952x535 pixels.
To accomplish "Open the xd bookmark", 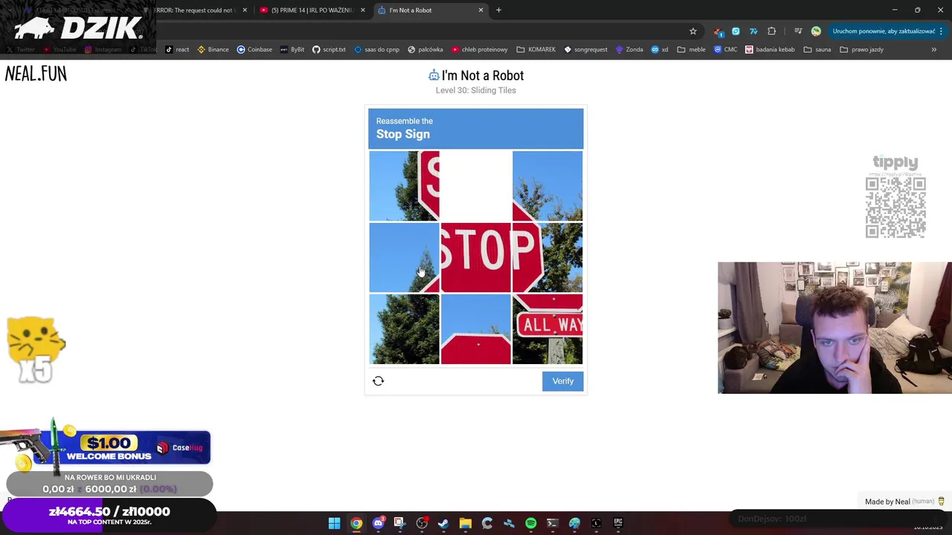I will [660, 50].
